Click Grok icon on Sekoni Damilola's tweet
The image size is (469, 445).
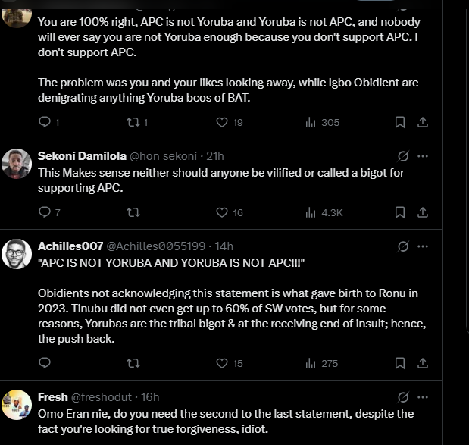pyautogui.click(x=403, y=156)
